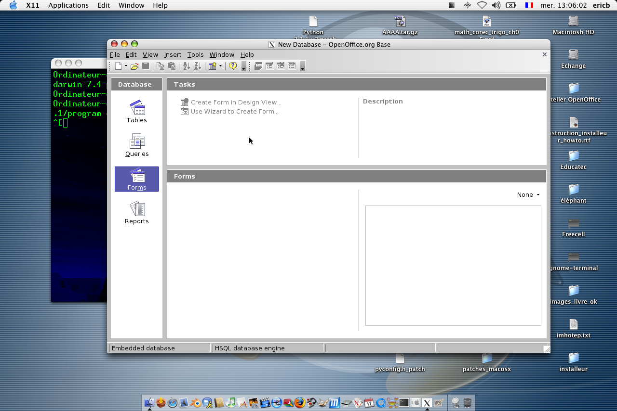Click the Trash icon in the Dock
This screenshot has height=411, width=617.
[x=467, y=402]
